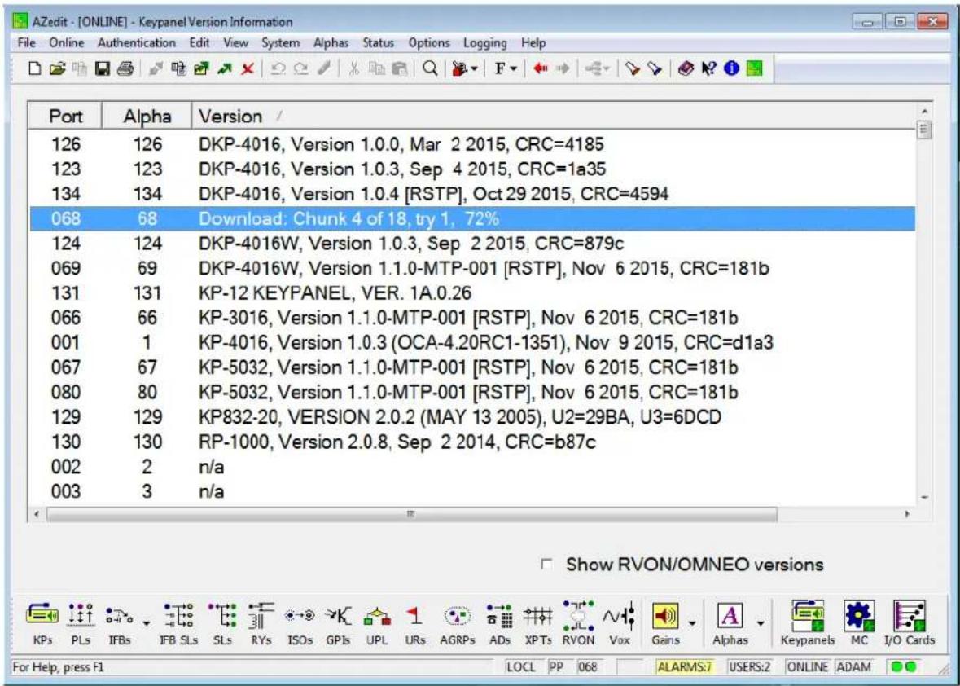Open the Status menu
The height and width of the screenshot is (686, 960).
[x=378, y=43]
